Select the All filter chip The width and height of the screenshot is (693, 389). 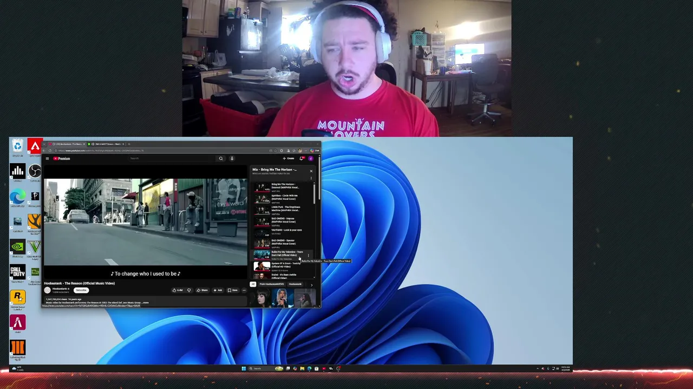coord(253,284)
